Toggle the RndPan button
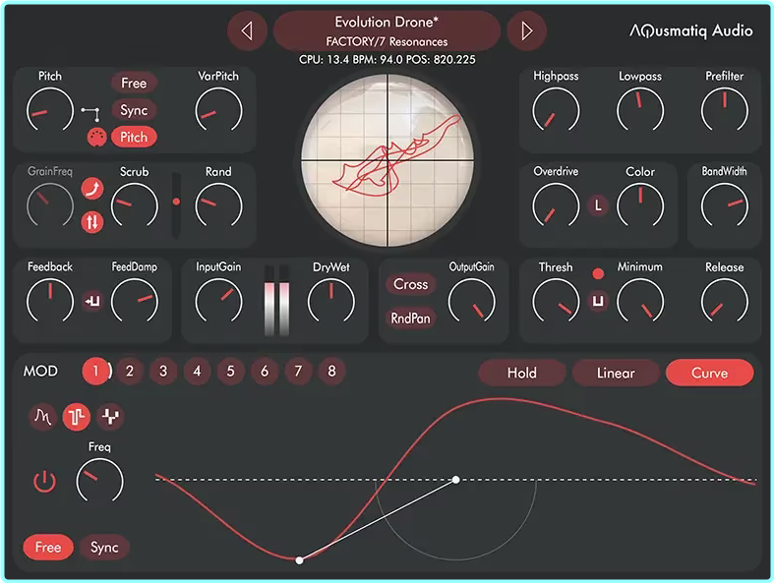 [x=410, y=319]
